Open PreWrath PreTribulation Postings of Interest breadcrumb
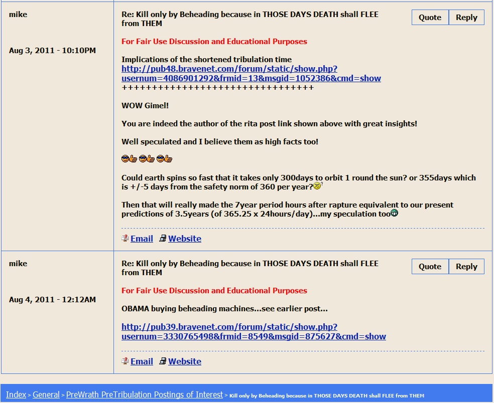 tap(144, 394)
